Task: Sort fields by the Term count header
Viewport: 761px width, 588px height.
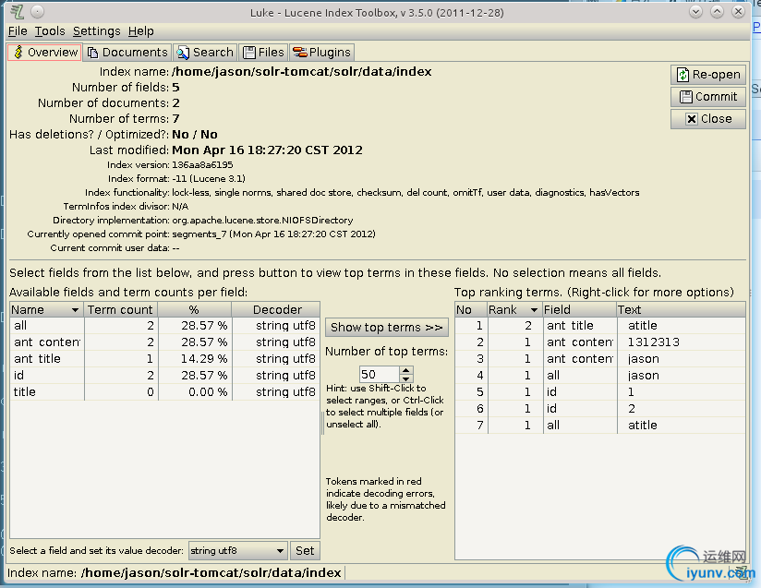Action: 120,309
